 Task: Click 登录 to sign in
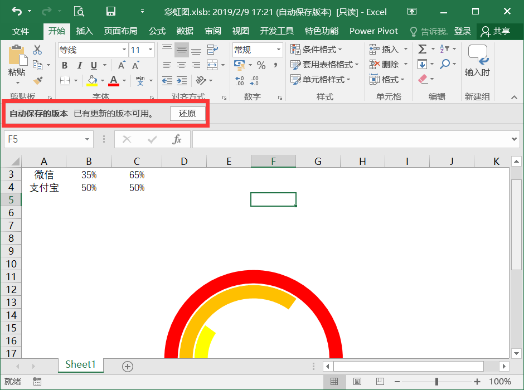463,31
